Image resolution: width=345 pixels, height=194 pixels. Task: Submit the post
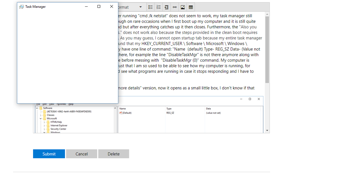pyautogui.click(x=49, y=154)
